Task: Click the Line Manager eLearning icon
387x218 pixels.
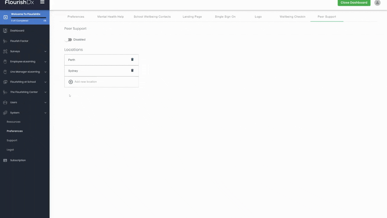Action: [x=5, y=72]
